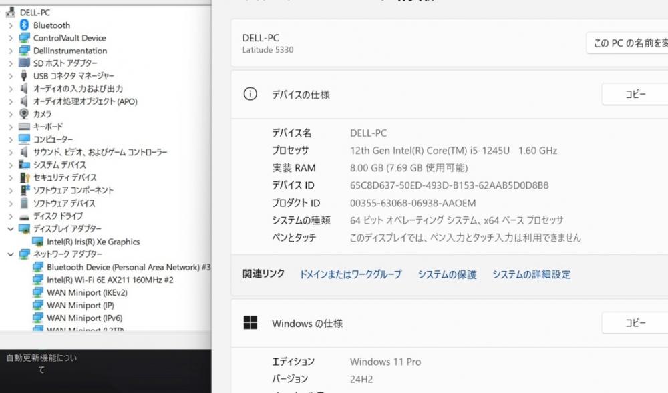This screenshot has height=393, width=668.
Task: Expand the システム デバイス node
Action: [x=11, y=165]
